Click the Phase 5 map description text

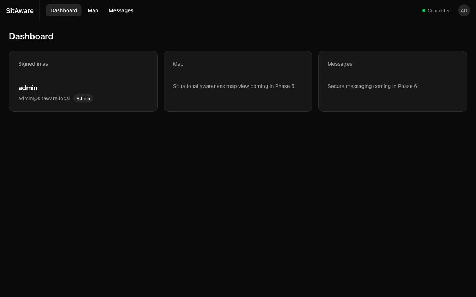click(x=234, y=86)
